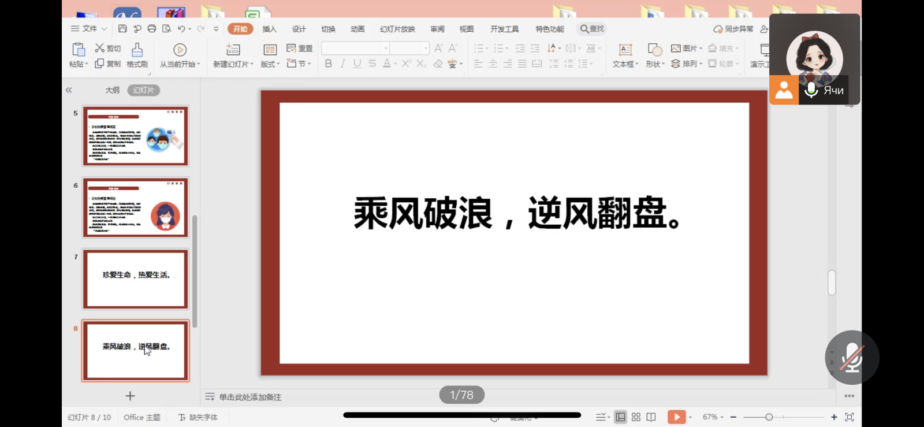Select the Format Painter (格式刷) tool
Viewport: 924px width, 427px height.
click(x=137, y=55)
